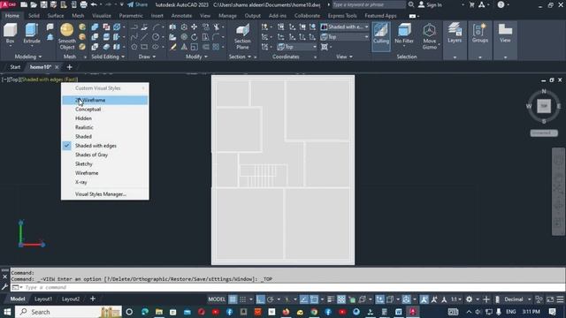The image size is (566, 318).
Task: Click the viewport label Shaded with edges control
Action: (49, 79)
